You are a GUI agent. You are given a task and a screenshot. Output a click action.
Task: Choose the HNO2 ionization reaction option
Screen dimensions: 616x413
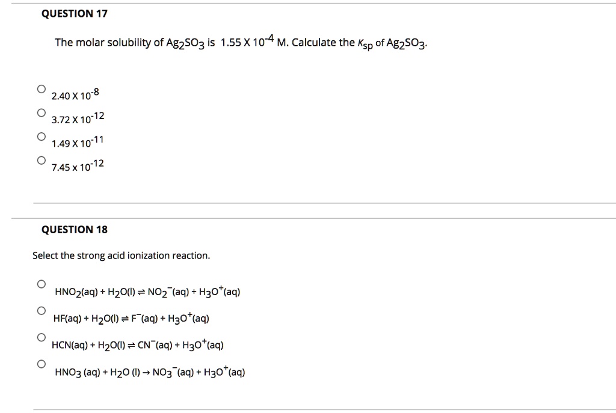click(x=41, y=283)
